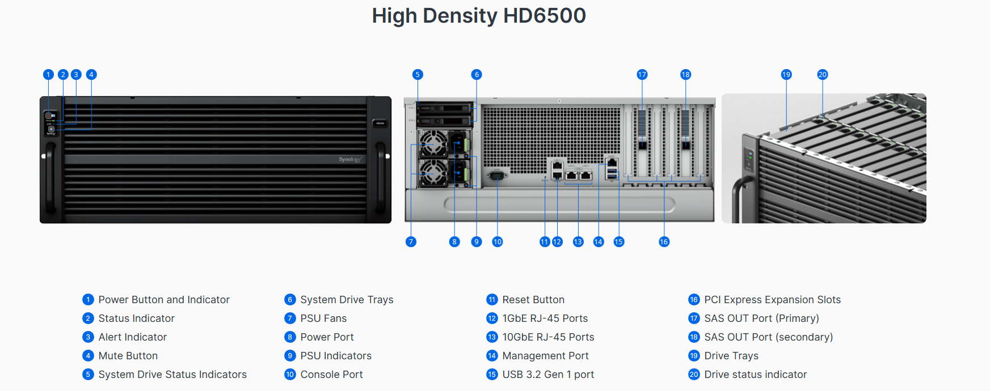Click callout marker 8 under the rear view diagram
Screen dimensions: 990x391
(454, 242)
